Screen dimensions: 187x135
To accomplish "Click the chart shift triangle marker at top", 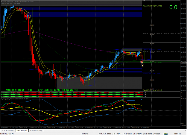I will pos(144,1).
